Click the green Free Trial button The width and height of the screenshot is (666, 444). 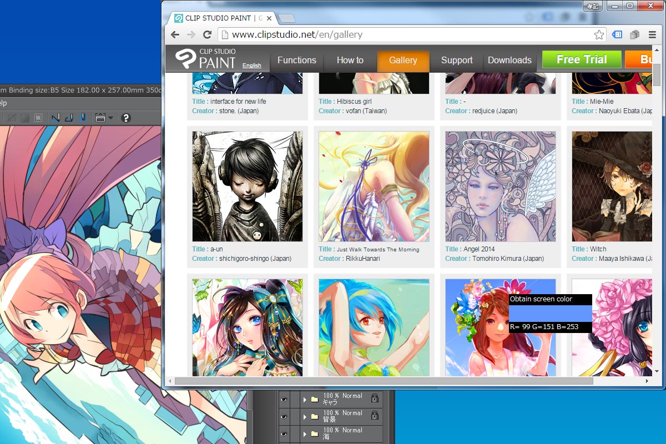pyautogui.click(x=581, y=60)
